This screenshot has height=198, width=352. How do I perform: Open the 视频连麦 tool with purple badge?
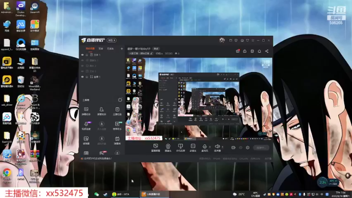(86, 126)
